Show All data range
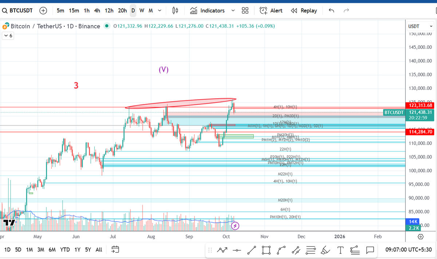 (x=99, y=250)
